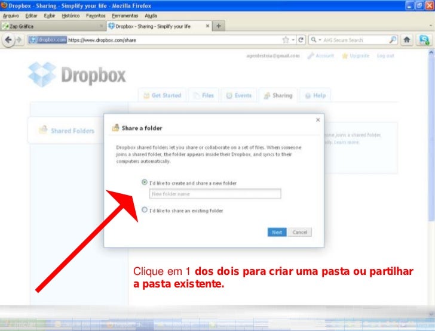Click the Dropbox logo

(x=77, y=75)
